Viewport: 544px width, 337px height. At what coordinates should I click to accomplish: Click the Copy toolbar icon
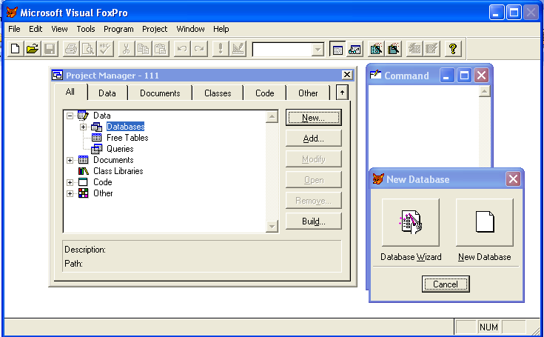point(144,49)
